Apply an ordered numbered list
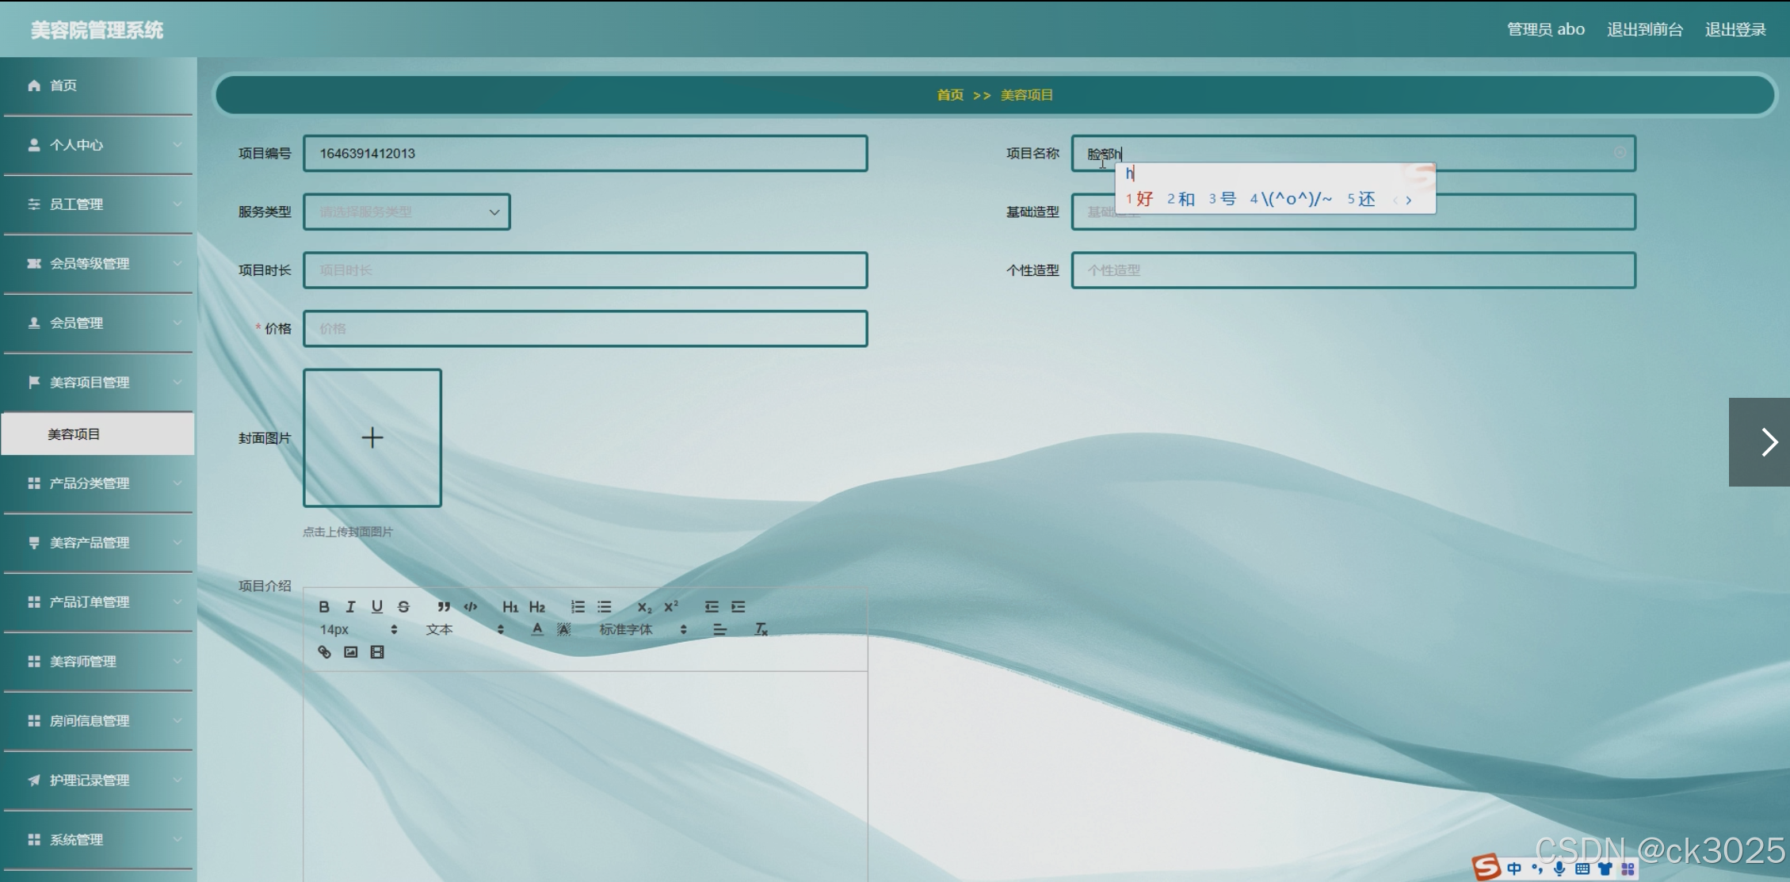The height and width of the screenshot is (882, 1790). [578, 607]
